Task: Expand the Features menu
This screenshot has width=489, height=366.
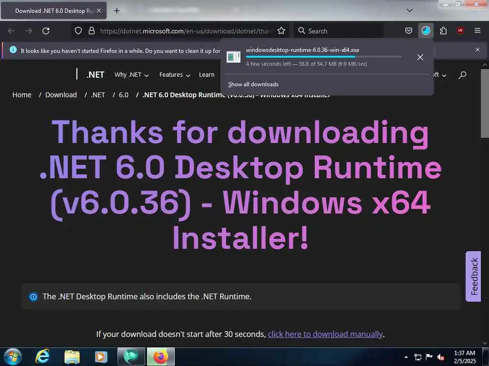Action: 174,75
